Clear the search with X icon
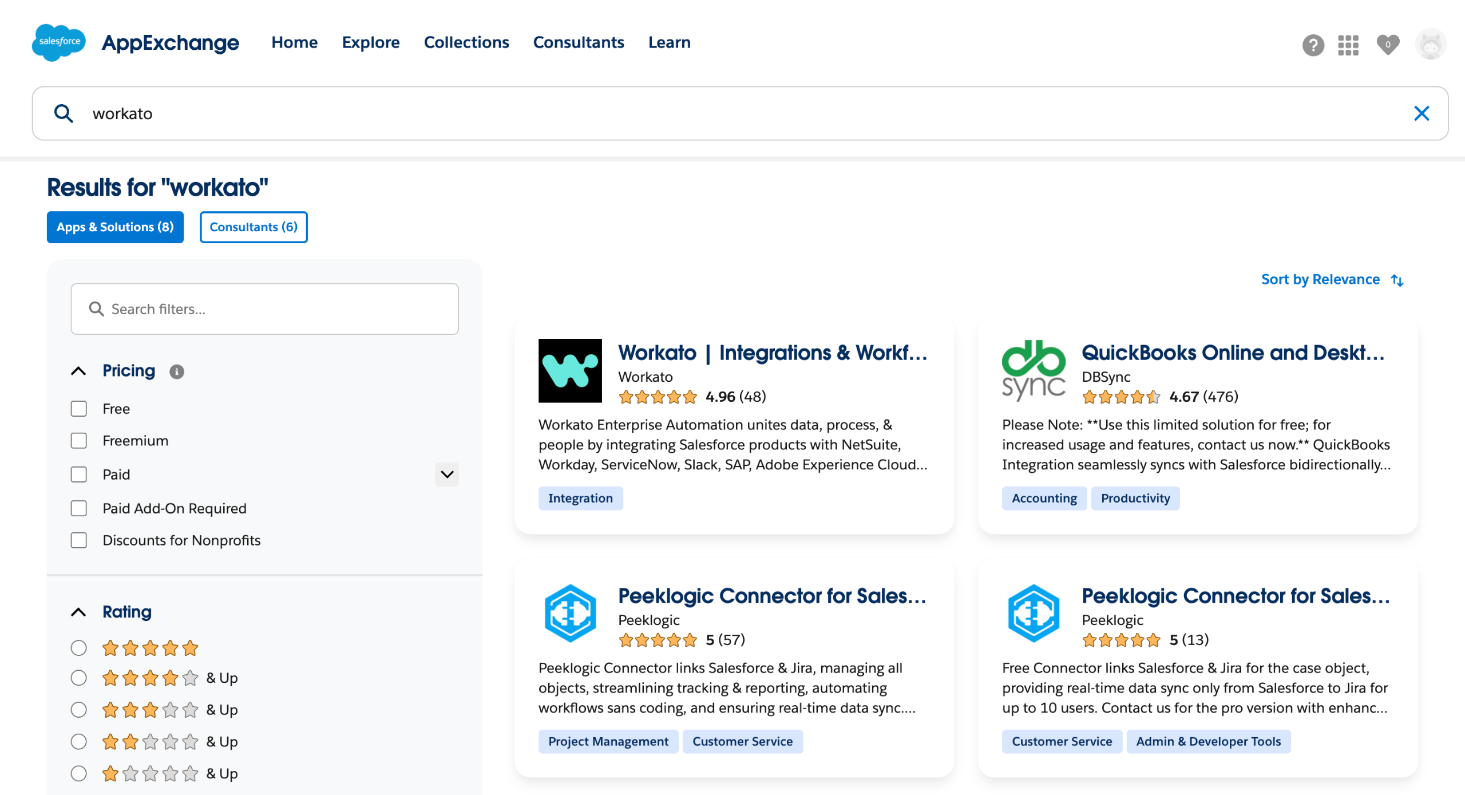This screenshot has width=1465, height=795. (1421, 113)
